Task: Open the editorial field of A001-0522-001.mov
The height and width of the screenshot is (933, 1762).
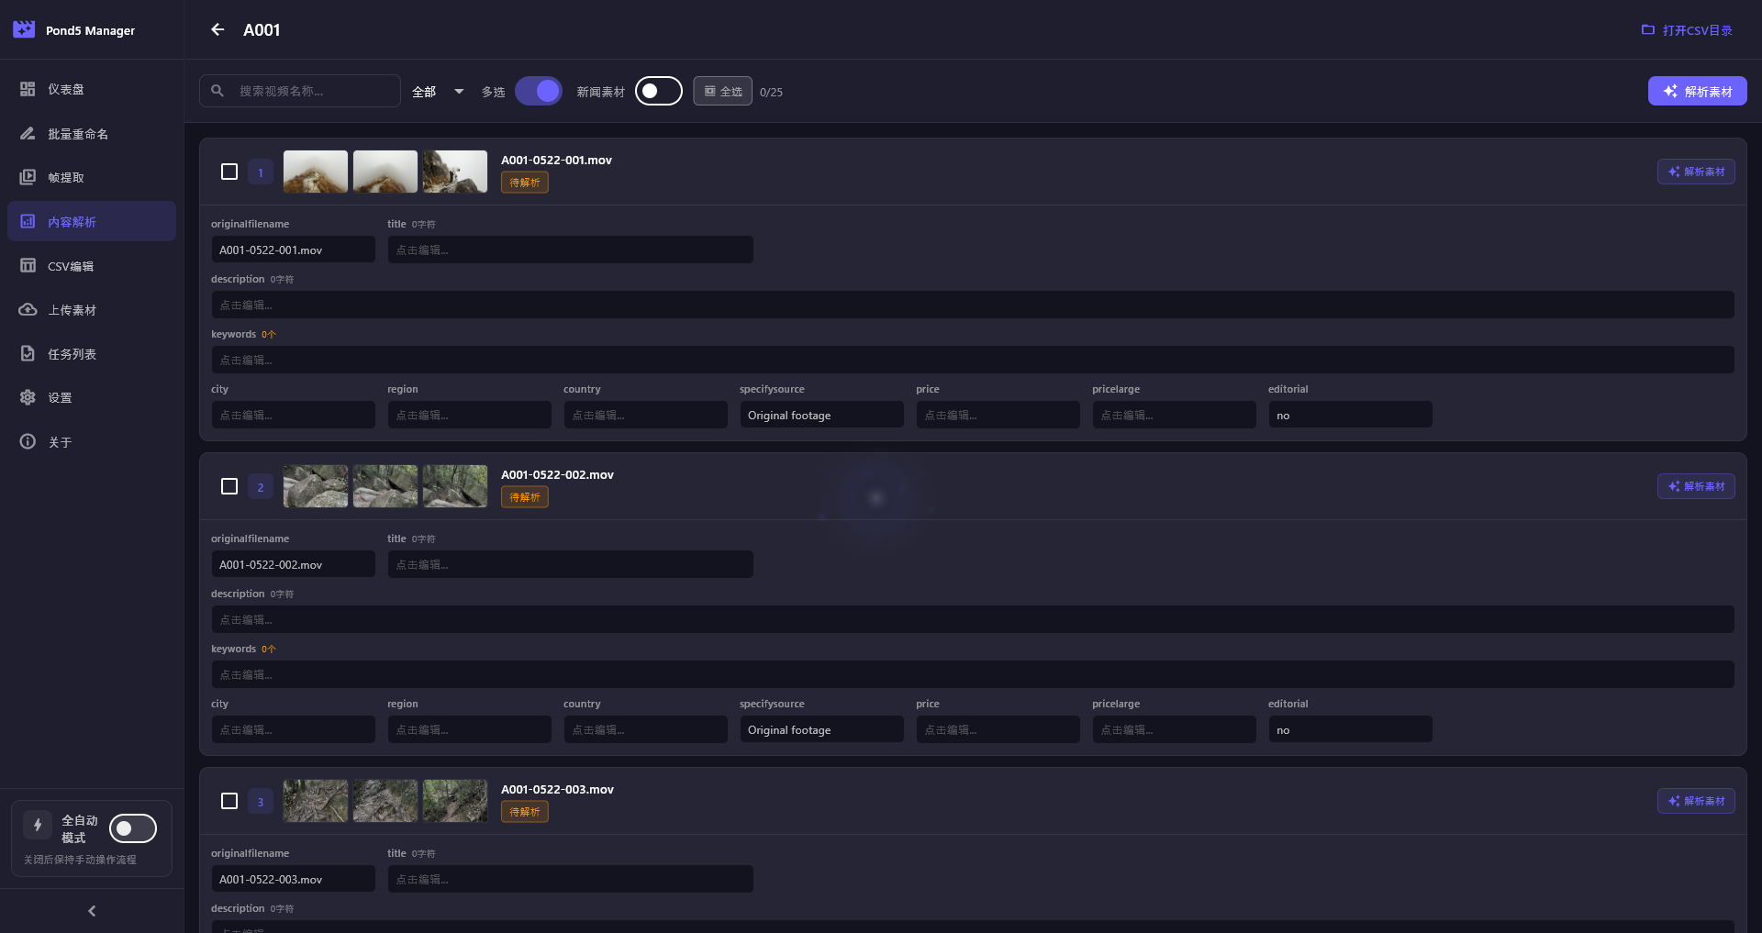Action: (x=1350, y=415)
